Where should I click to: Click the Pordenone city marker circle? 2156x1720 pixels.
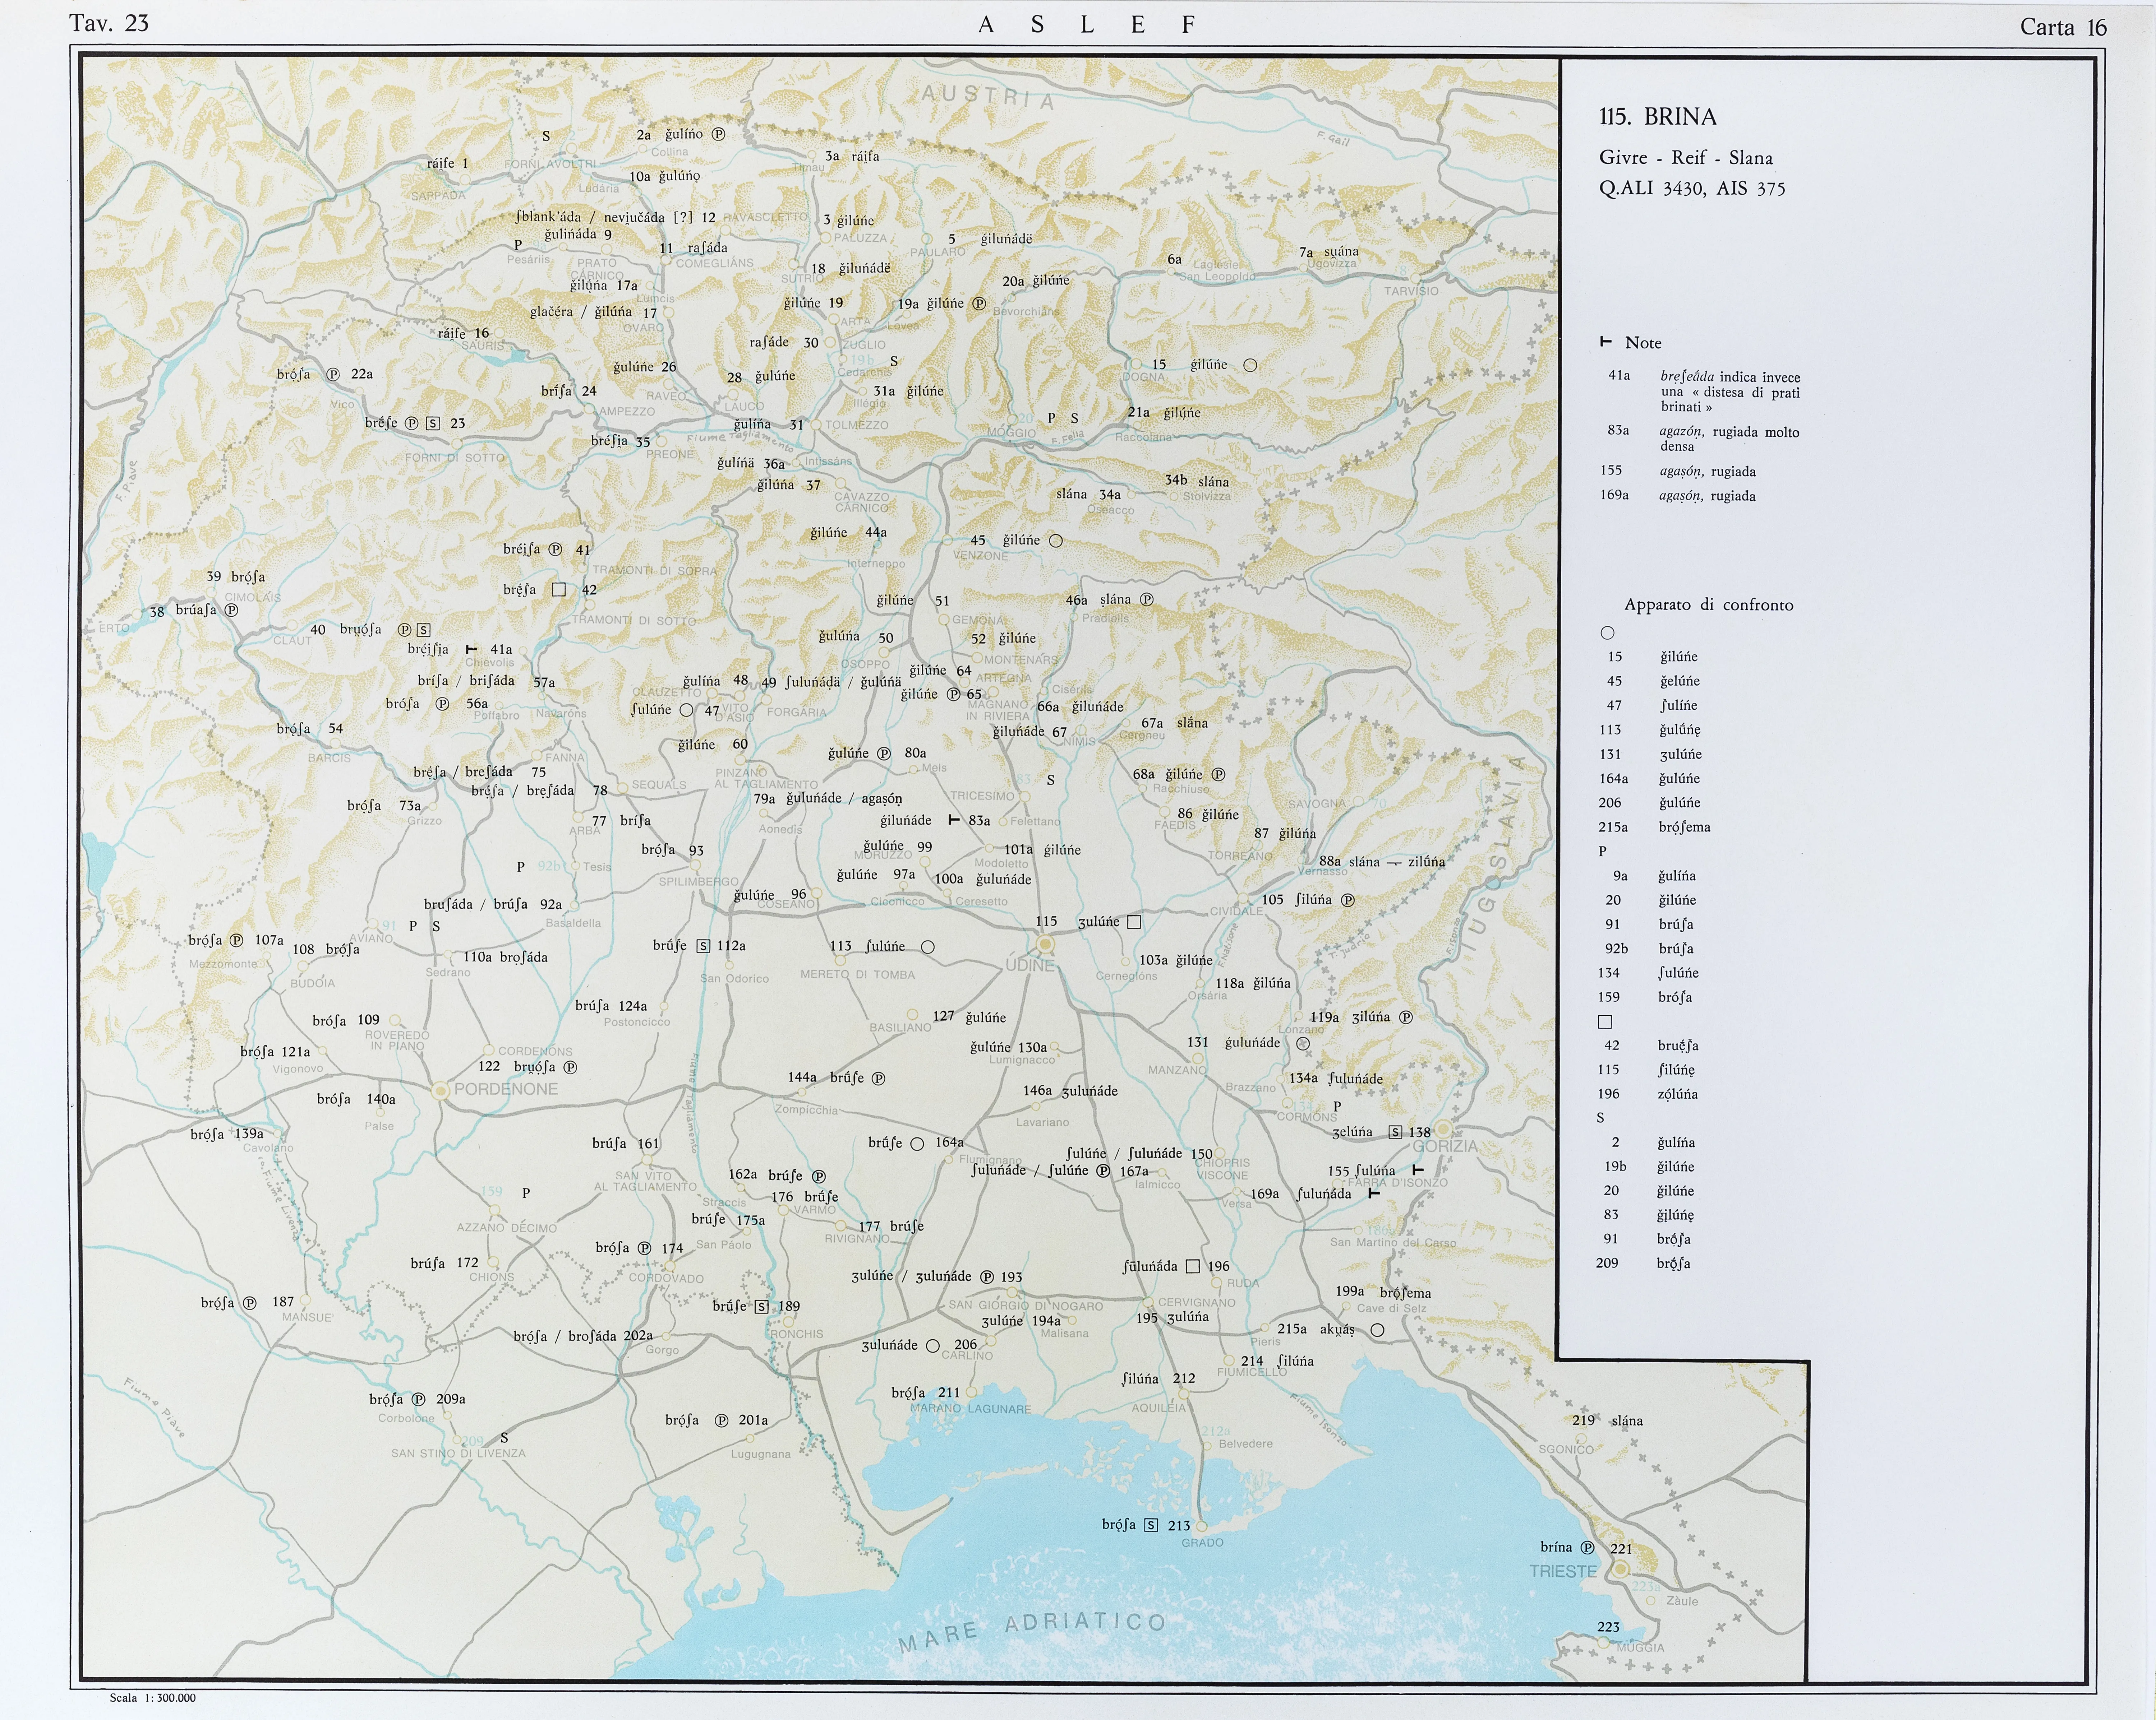point(440,1091)
